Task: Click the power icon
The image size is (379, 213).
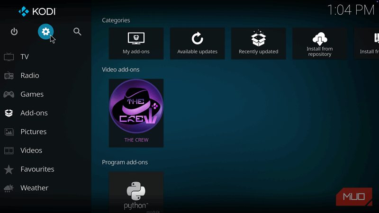Action: coord(14,32)
